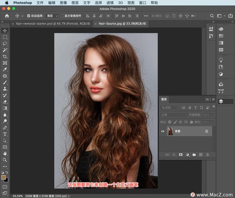Select the Eyedropper tool
The height and width of the screenshot is (198, 235).
(5, 69)
